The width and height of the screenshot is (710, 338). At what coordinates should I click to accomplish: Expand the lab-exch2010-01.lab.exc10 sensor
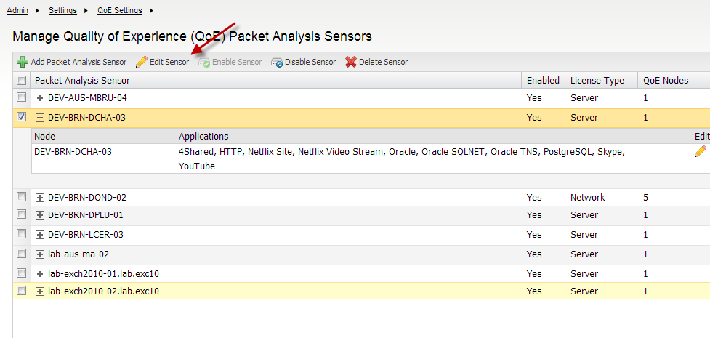tap(40, 274)
